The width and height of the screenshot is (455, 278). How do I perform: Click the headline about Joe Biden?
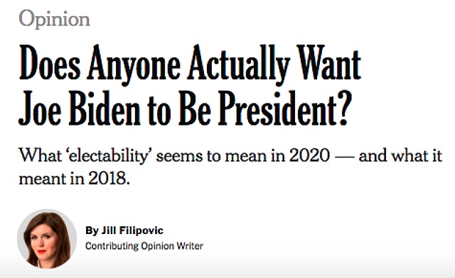190,85
